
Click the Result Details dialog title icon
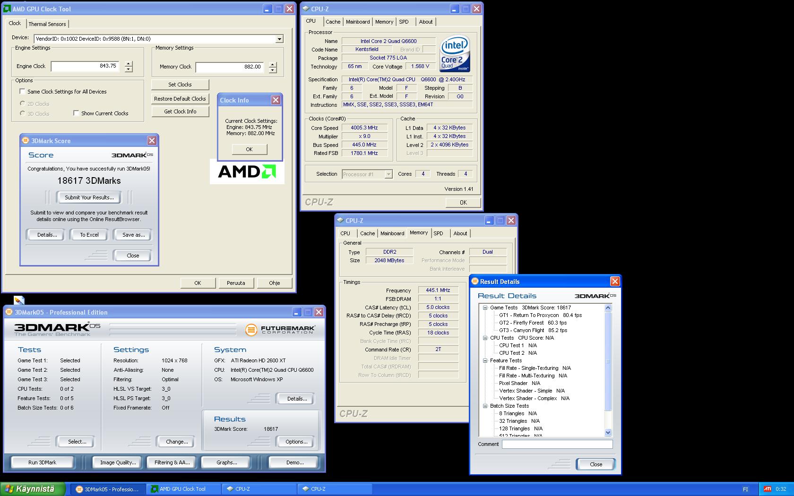(x=475, y=282)
